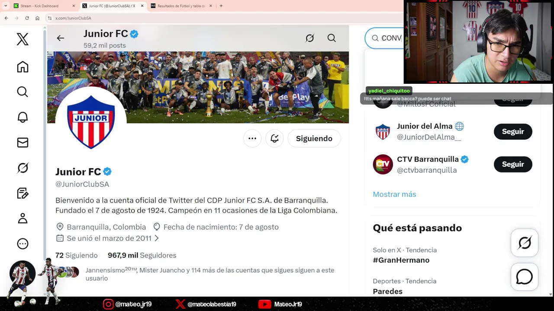The image size is (554, 311).
Task: Open the More circle menu in sidebar
Action: click(x=23, y=244)
